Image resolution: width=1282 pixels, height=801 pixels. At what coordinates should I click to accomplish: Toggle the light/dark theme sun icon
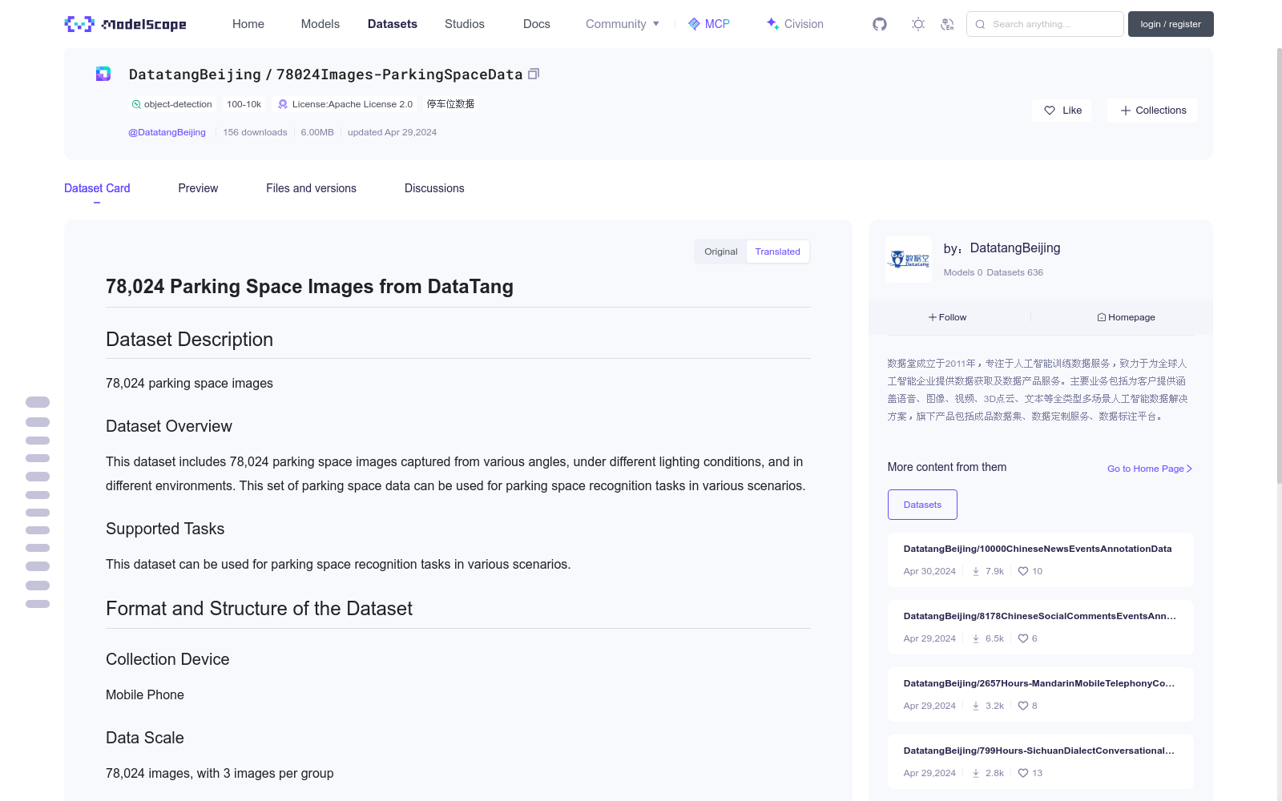point(918,24)
